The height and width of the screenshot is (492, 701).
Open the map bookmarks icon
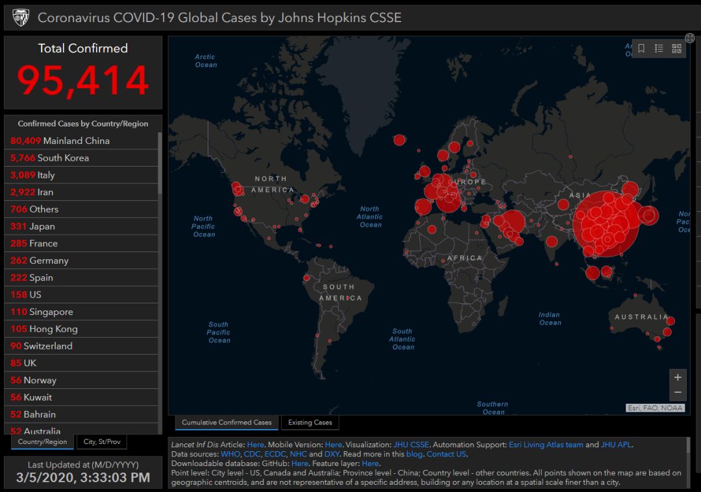[x=641, y=48]
